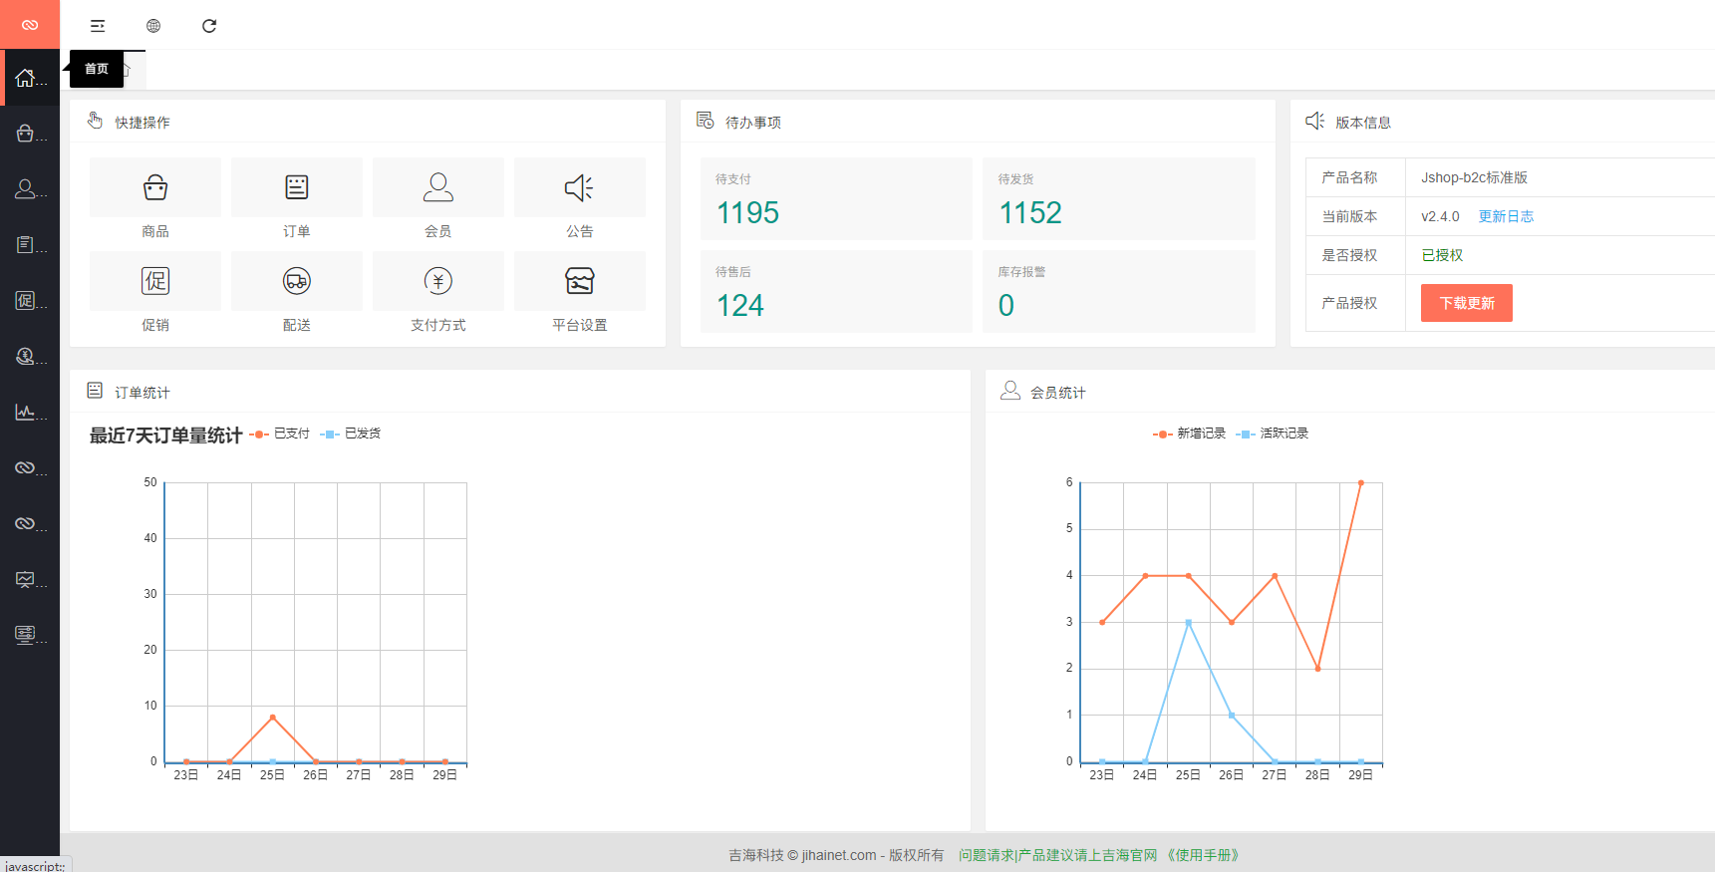This screenshot has height=872, width=1715.
Task: Click the 待发货 count 1152
Action: coord(1030,213)
